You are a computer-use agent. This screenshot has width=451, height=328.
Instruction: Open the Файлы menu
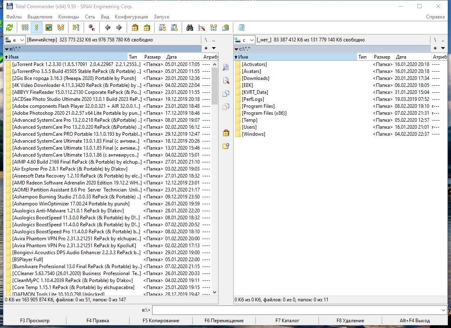click(x=14, y=17)
